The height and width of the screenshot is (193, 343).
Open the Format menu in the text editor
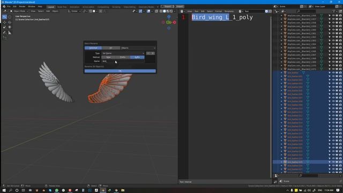(218, 11)
